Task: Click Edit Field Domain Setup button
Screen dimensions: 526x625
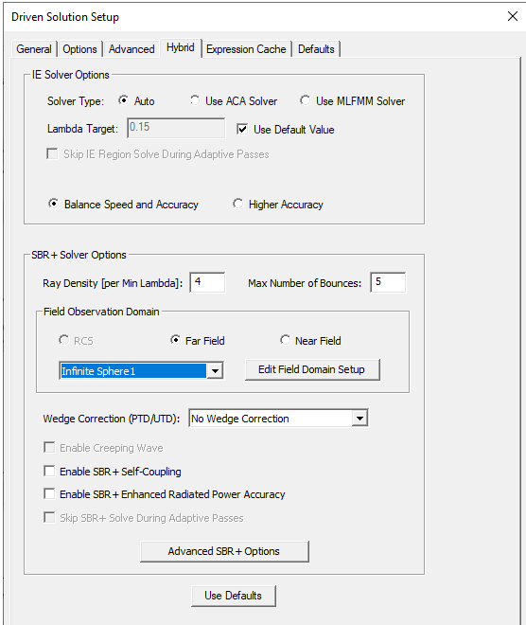Action: point(312,369)
